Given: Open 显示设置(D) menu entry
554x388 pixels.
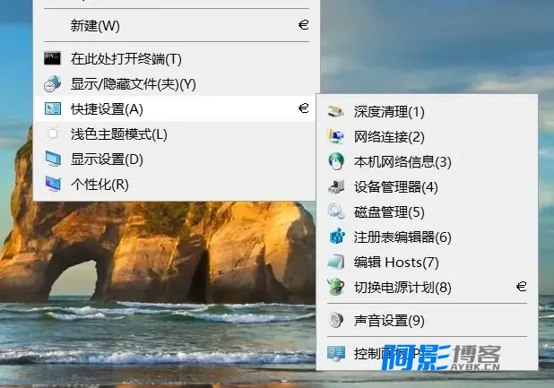Looking at the screenshot, I should [x=174, y=160].
